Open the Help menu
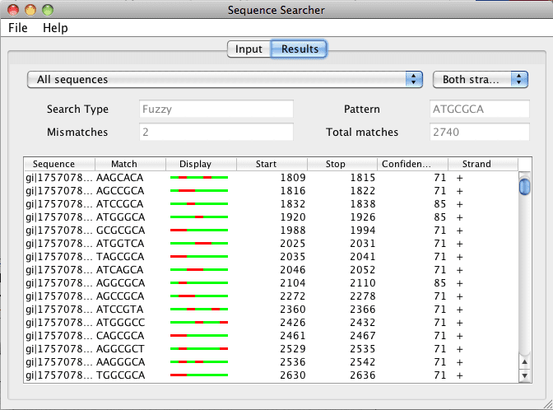 tap(55, 28)
